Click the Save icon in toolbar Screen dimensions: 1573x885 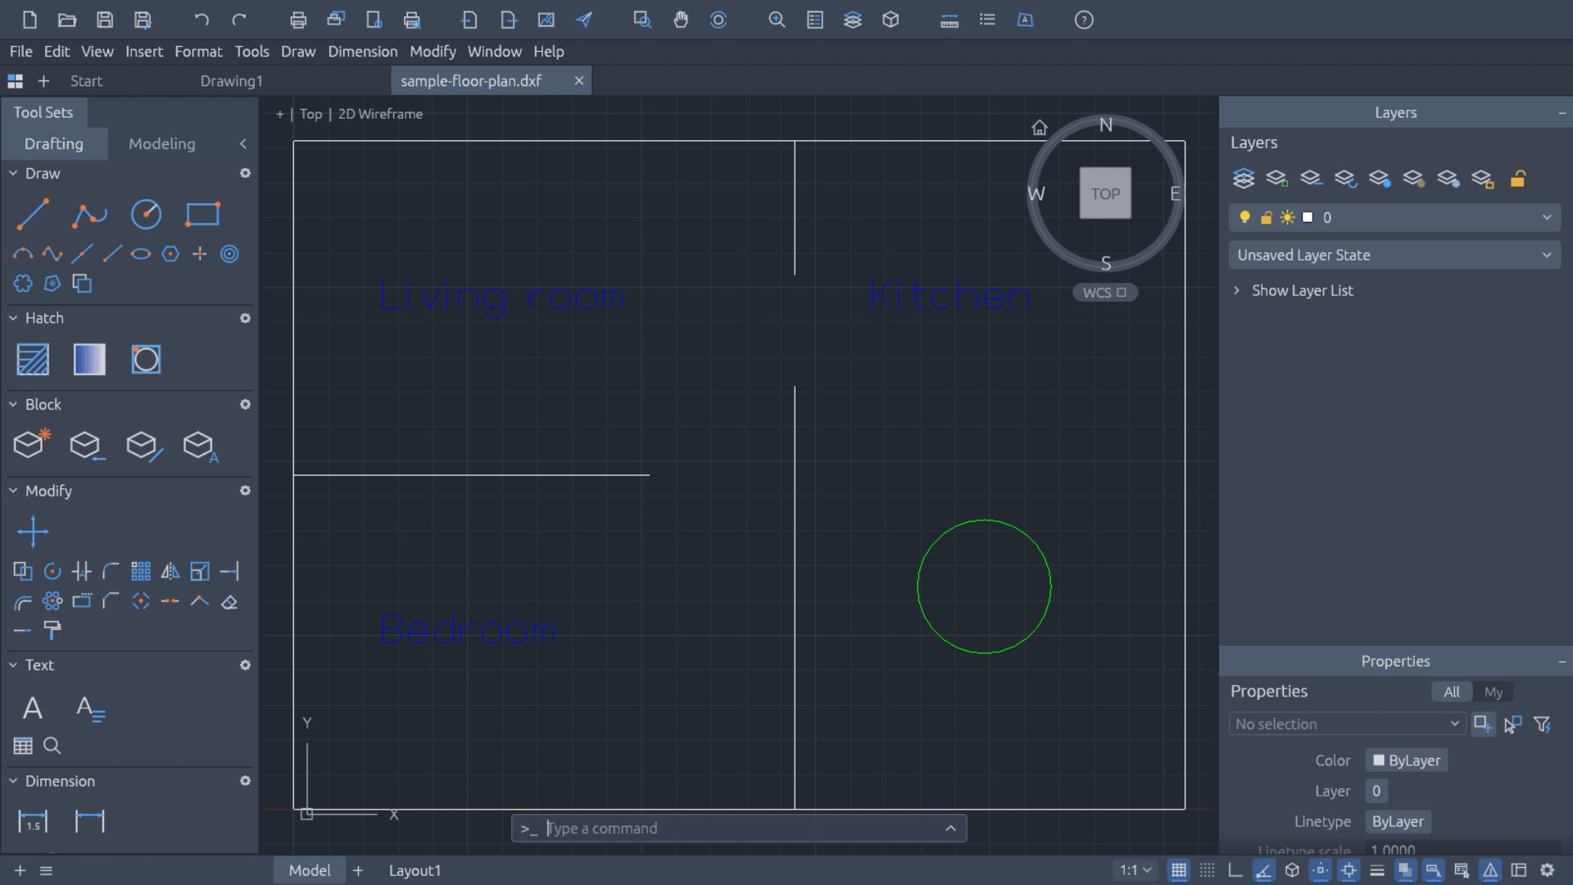click(x=105, y=20)
